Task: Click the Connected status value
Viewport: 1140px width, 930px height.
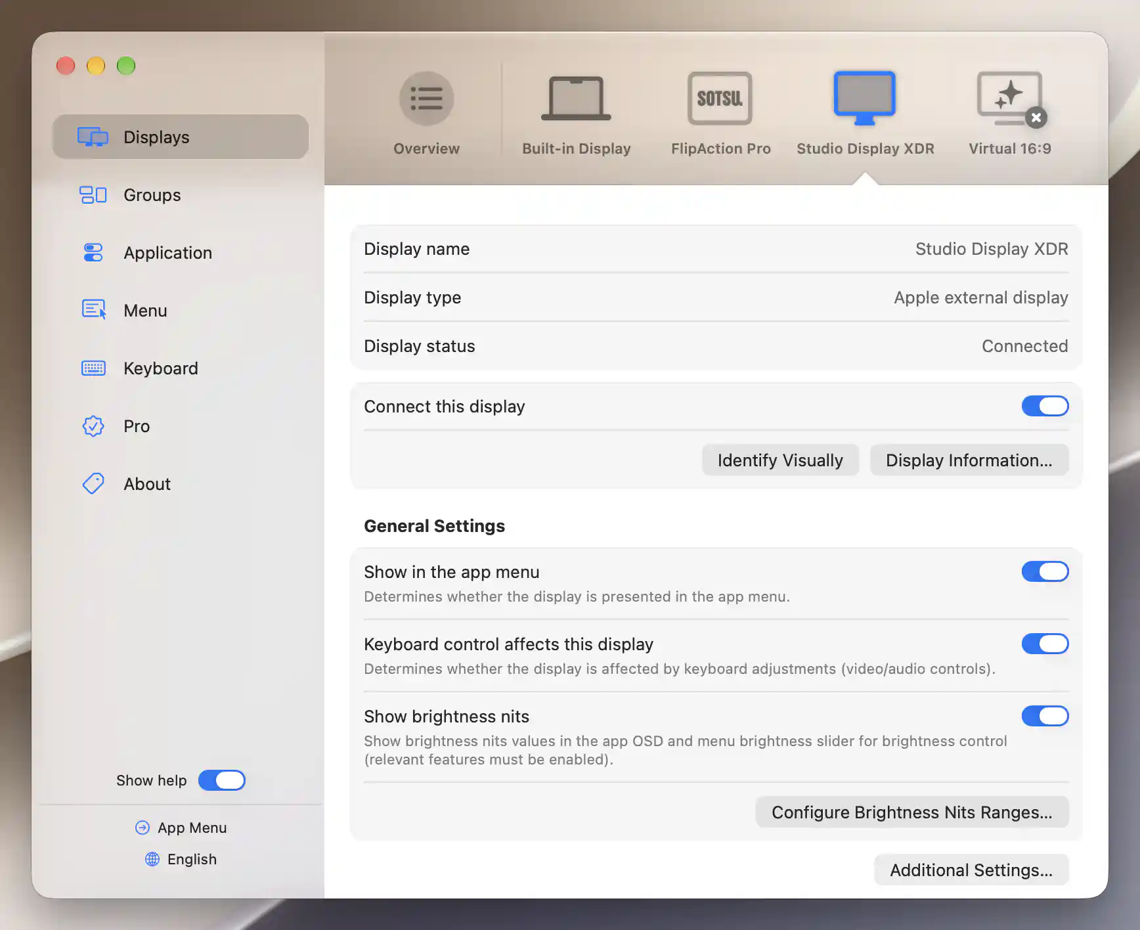Action: [x=1025, y=346]
